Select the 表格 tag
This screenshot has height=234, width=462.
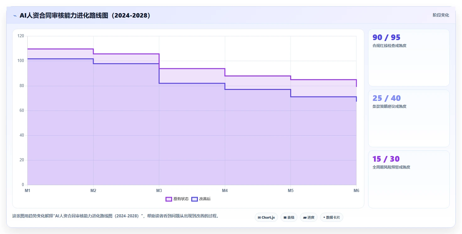[x=289, y=217]
